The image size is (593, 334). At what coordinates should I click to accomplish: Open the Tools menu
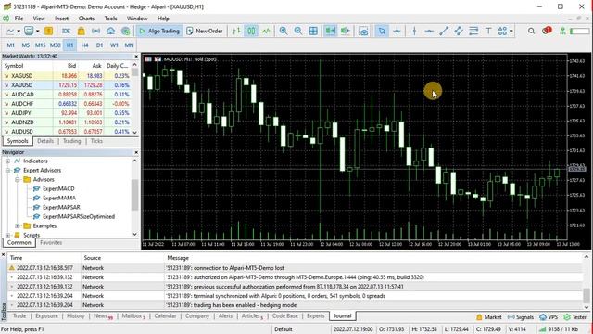(x=110, y=19)
